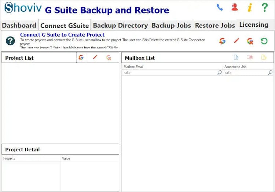Click the Mailbox Email column header
The width and height of the screenshot is (275, 192).
172,67
